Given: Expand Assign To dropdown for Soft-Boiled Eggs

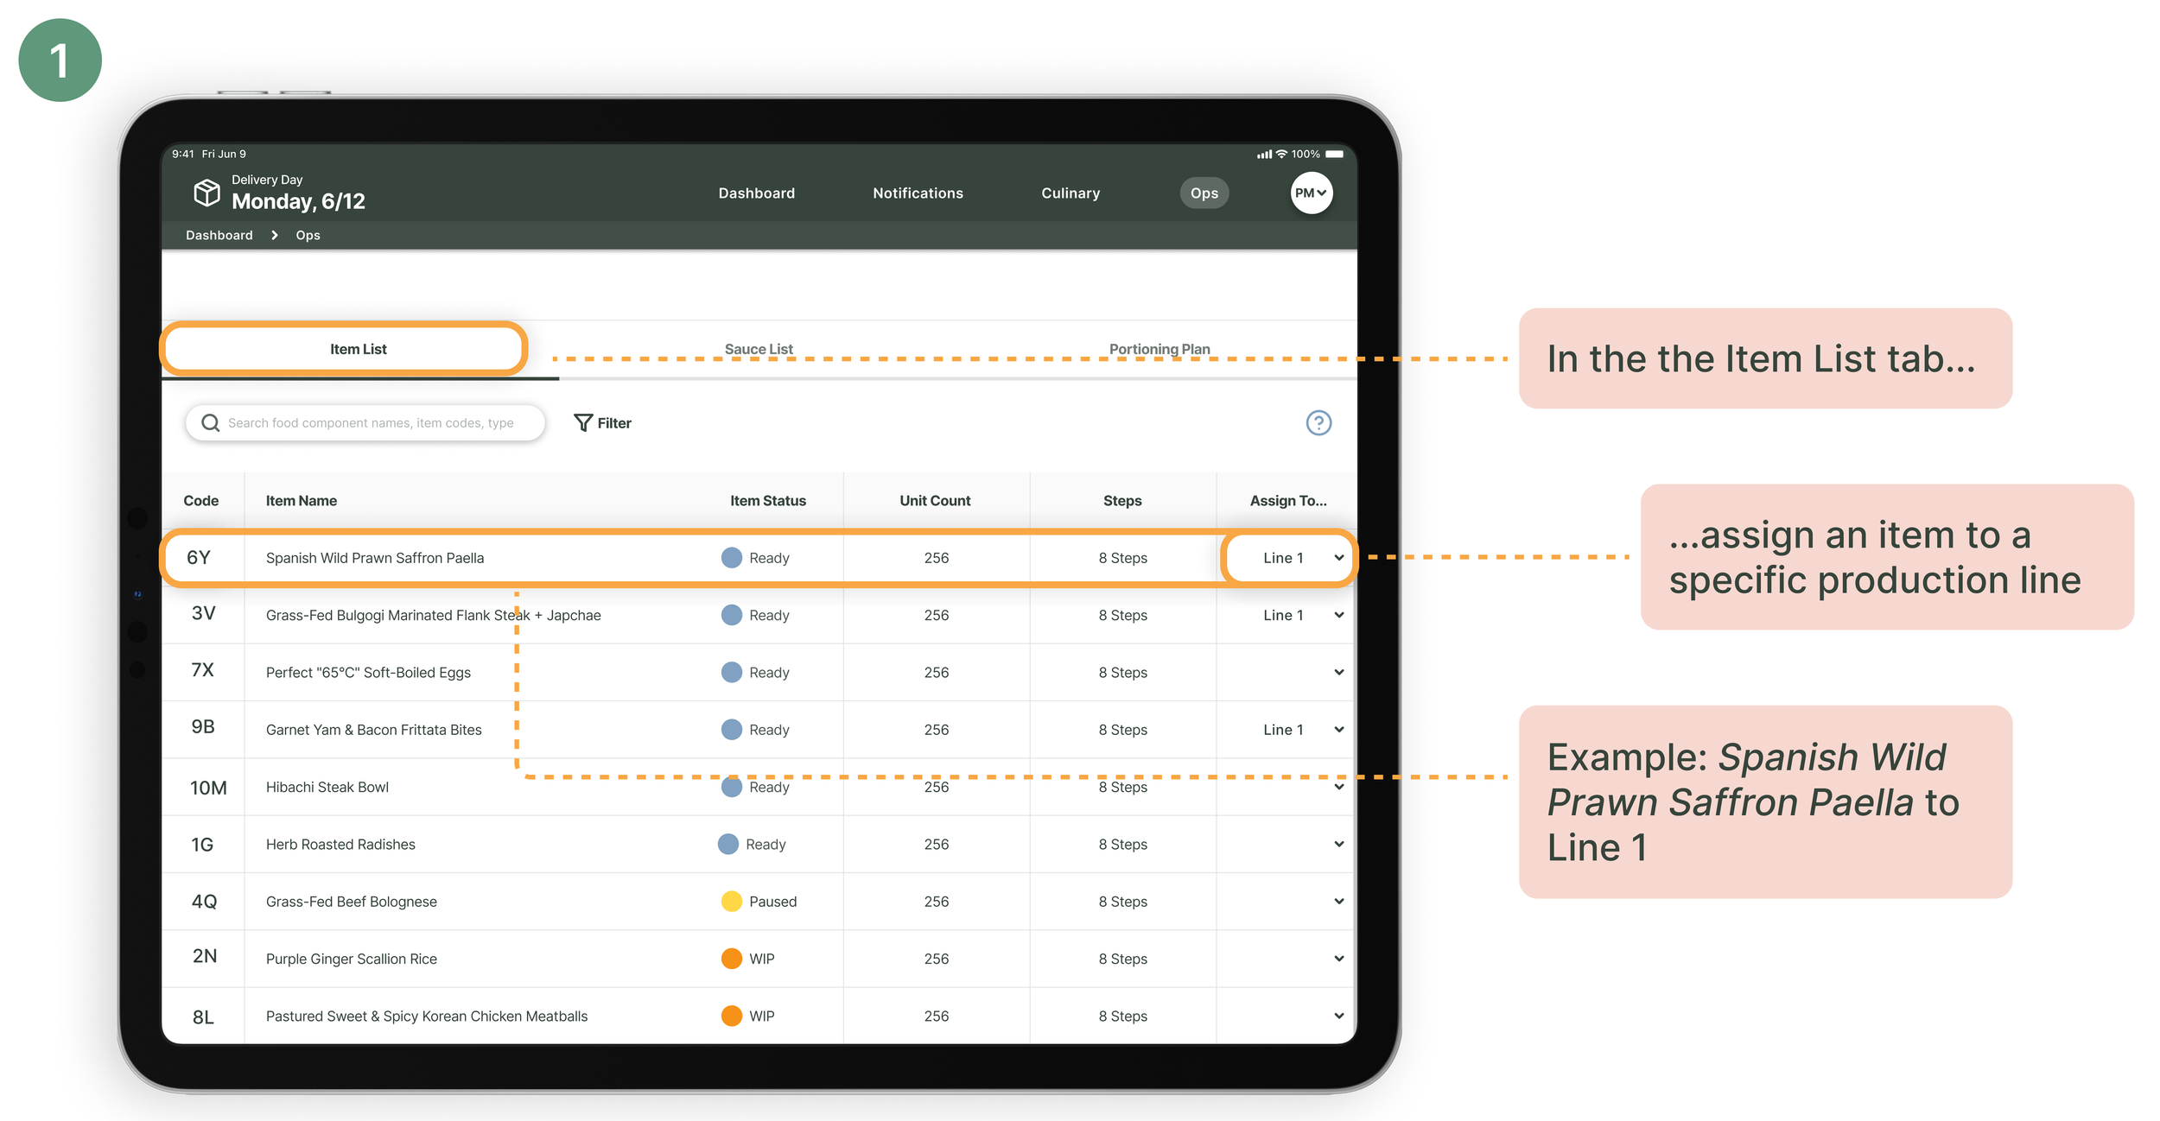Looking at the screenshot, I should [1338, 672].
